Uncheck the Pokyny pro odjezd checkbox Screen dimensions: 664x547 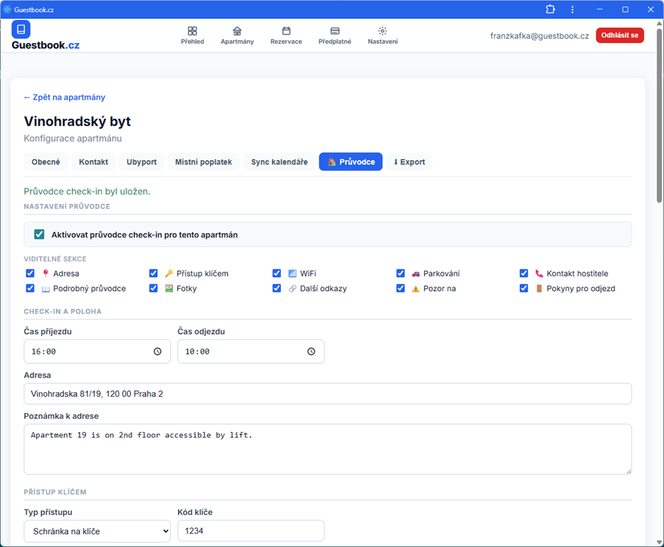[524, 288]
